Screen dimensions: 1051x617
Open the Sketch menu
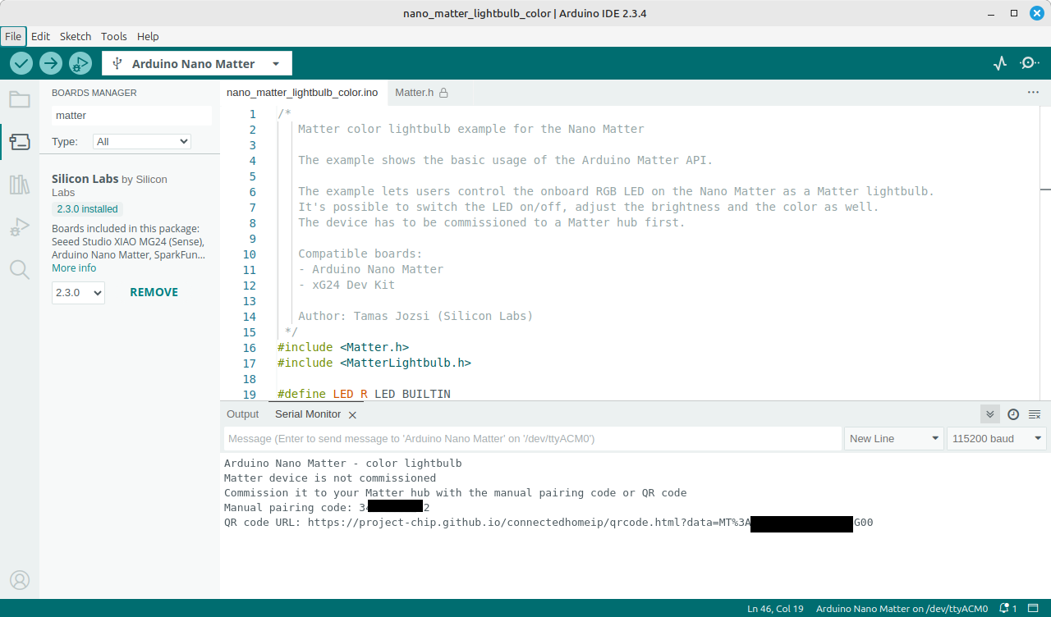(x=76, y=36)
